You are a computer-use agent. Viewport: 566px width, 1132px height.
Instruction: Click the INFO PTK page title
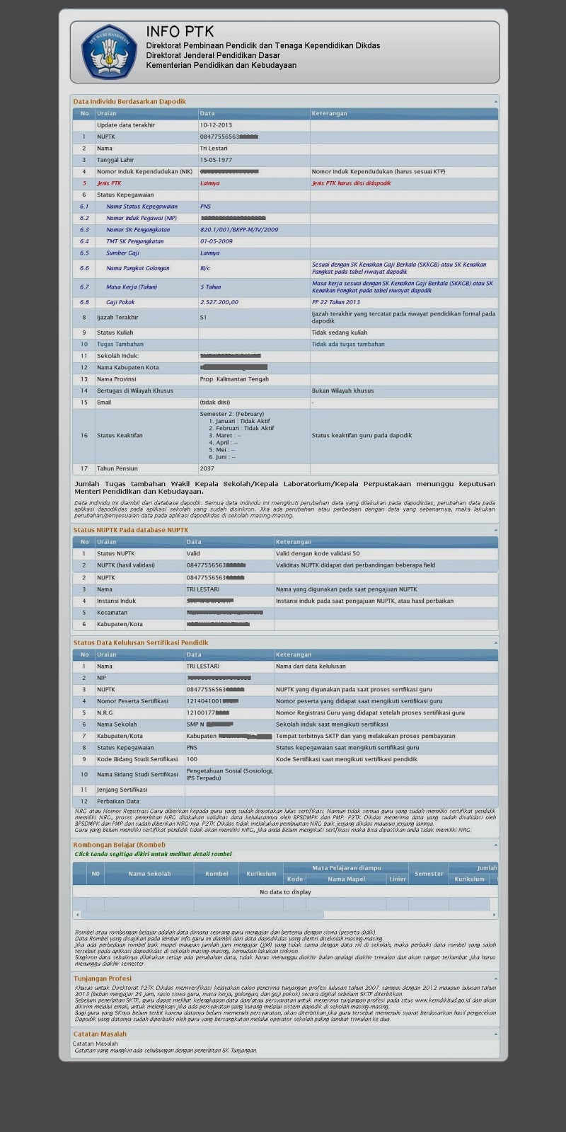[180, 32]
